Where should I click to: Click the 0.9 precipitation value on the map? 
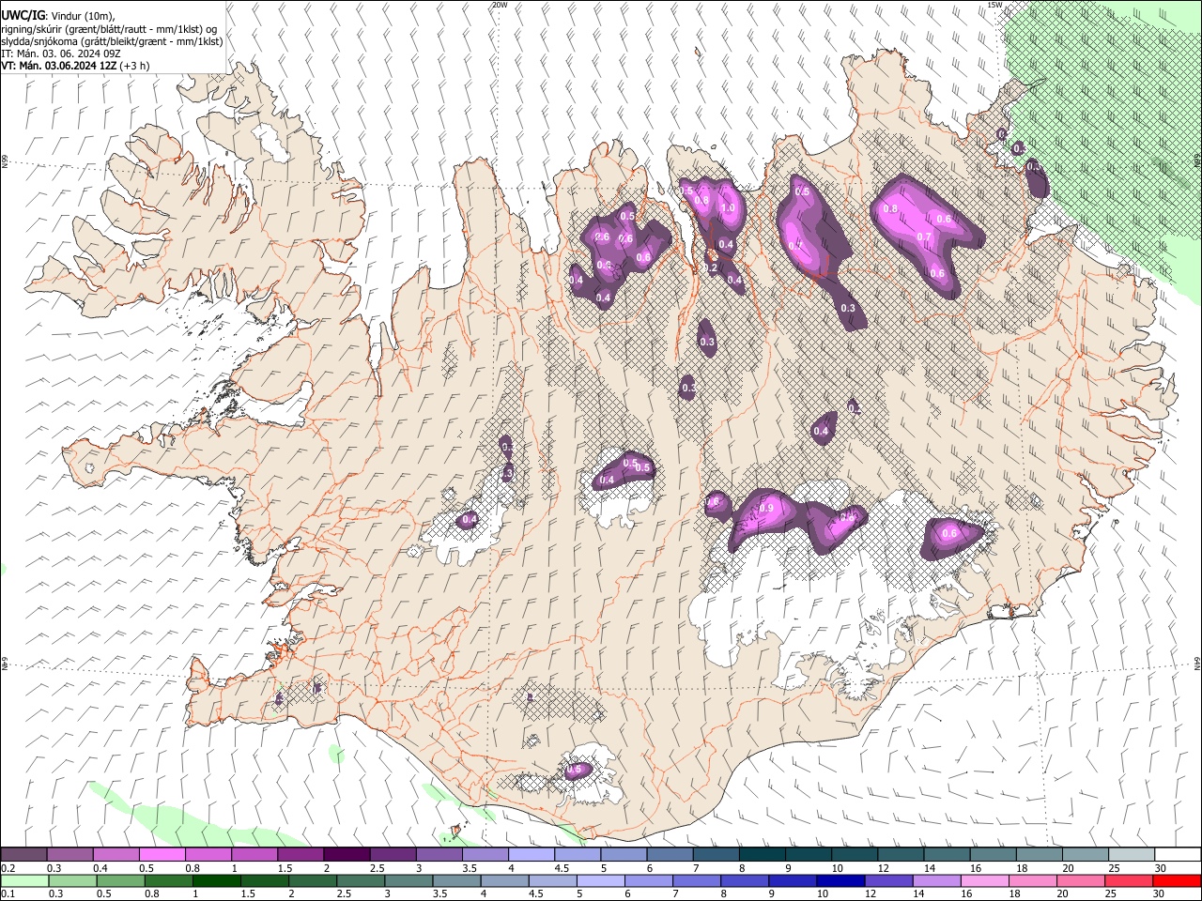(766, 508)
